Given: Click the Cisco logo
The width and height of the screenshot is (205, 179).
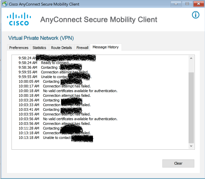Looking at the screenshot, I should coord(19,19).
